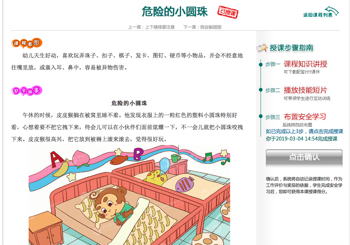Click the step one timeline dot
The width and height of the screenshot is (350, 245).
pos(261,64)
